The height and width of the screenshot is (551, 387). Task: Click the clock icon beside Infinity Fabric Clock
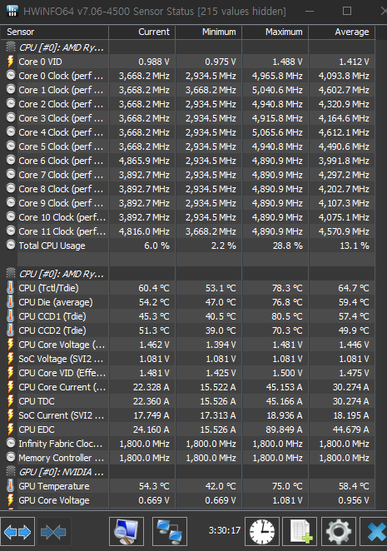pyautogui.click(x=11, y=443)
